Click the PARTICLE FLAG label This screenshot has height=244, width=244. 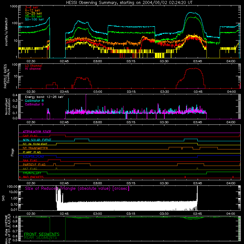click(34, 164)
